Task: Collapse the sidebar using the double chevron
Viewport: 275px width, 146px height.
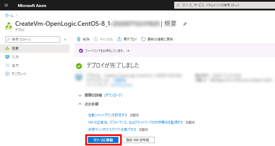Action: pos(65,39)
